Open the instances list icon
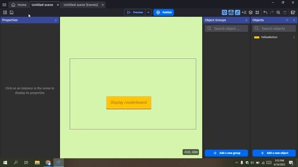Screen dimensions: 298x167 244,13
